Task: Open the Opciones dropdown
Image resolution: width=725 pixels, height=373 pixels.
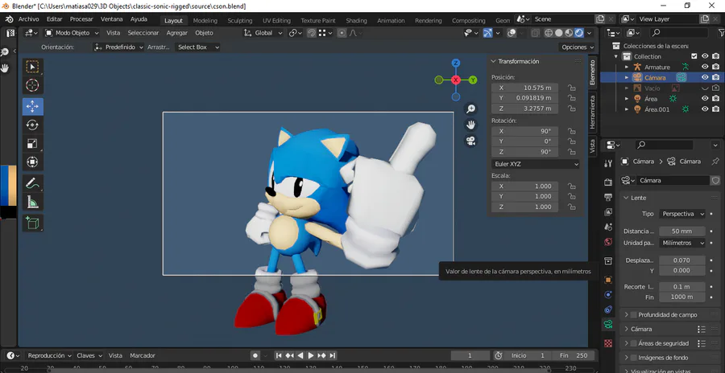Action: [578, 47]
